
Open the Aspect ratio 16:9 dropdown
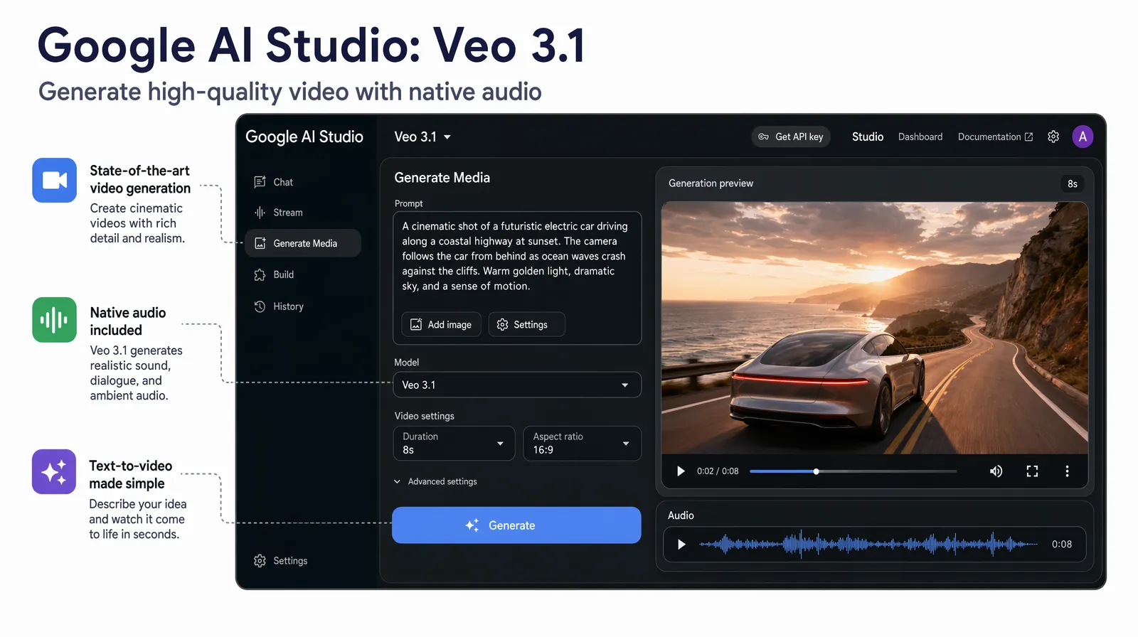[x=582, y=443]
